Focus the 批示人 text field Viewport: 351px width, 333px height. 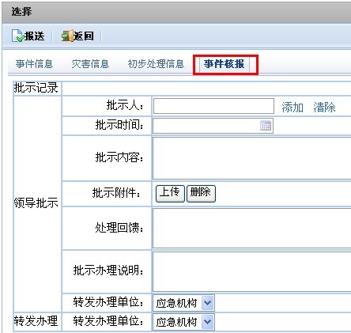point(213,106)
